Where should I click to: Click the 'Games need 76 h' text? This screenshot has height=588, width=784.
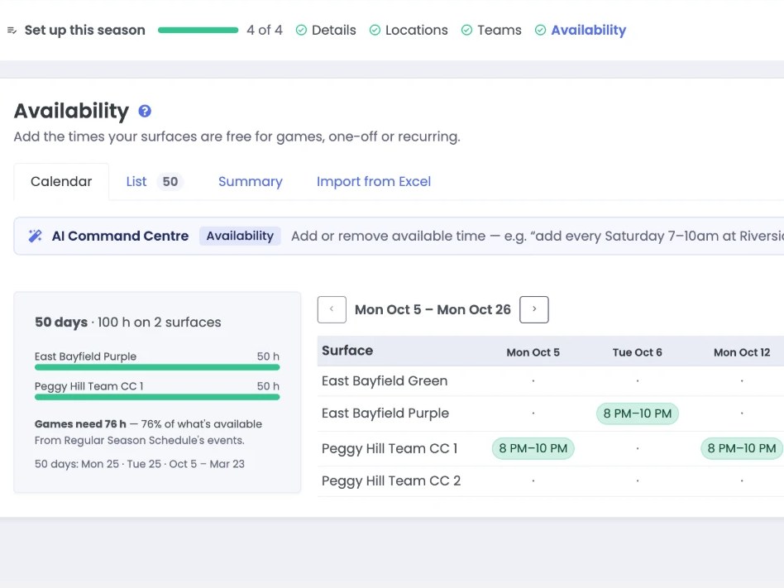80,424
